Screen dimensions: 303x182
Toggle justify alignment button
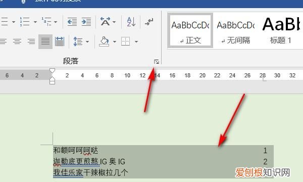(45, 41)
